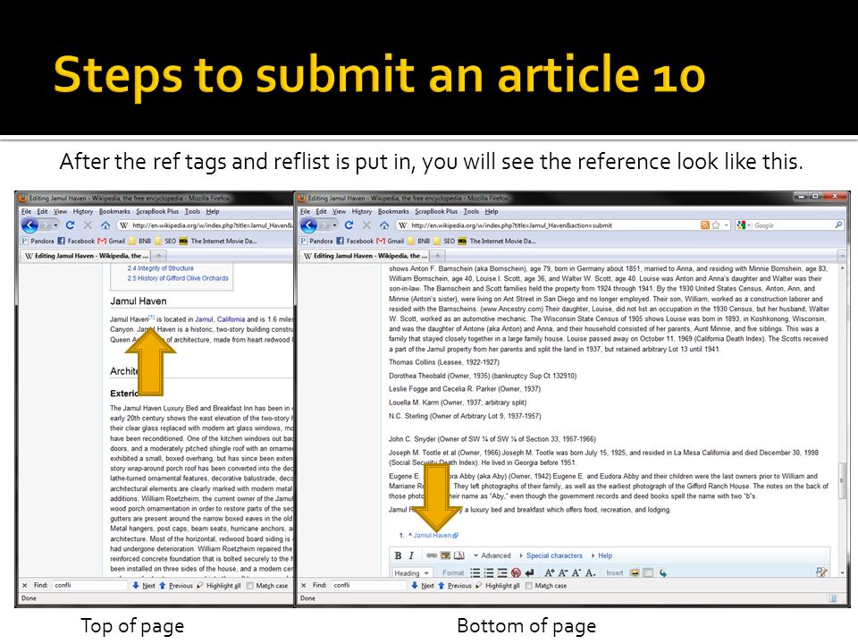This screenshot has height=644, width=858.
Task: Open Heading dropdown in edit toolbar
Action: coord(412,572)
